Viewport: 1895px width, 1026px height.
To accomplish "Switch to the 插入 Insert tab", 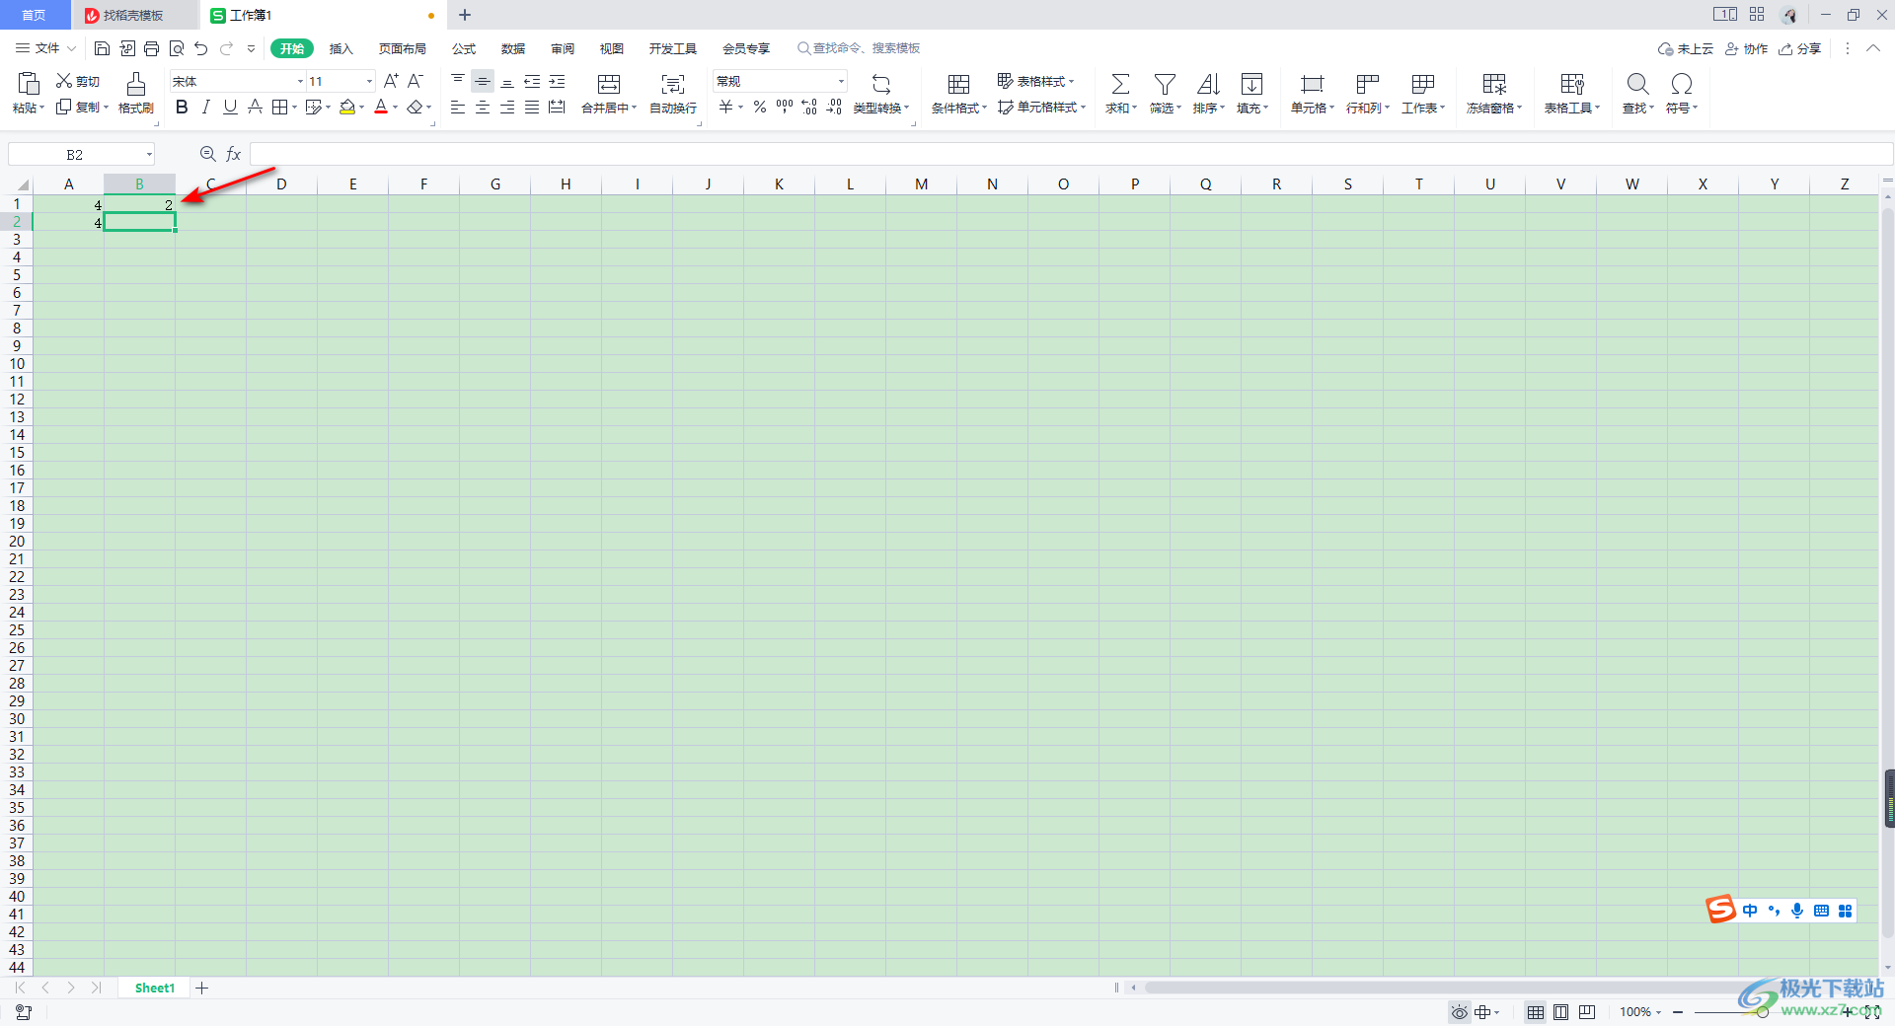I will tap(341, 48).
